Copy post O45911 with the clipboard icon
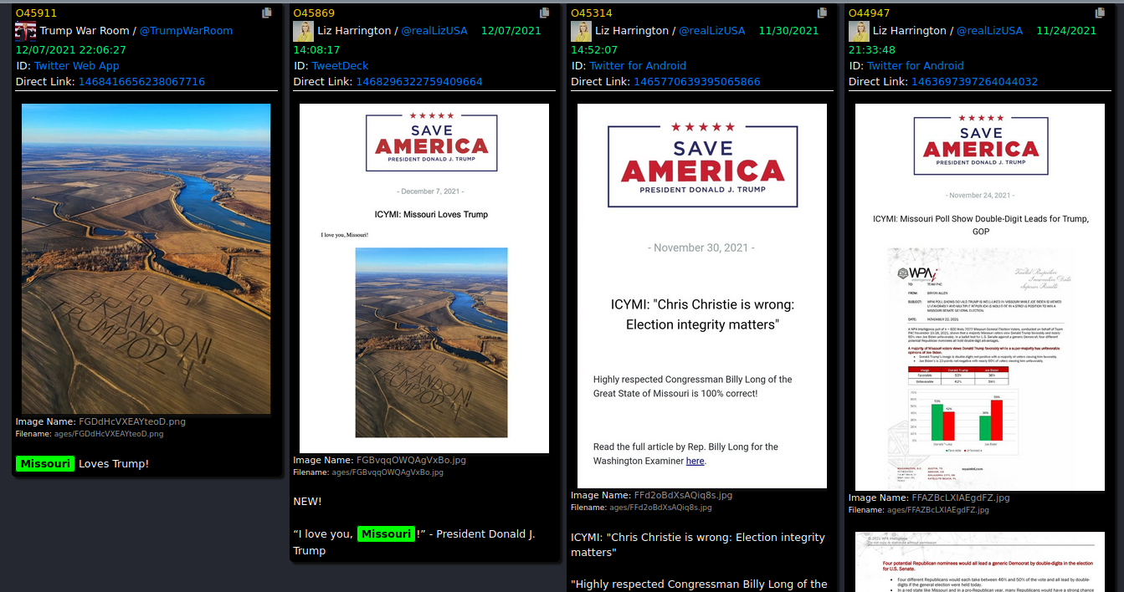Screen dimensions: 1124x592 (x=267, y=13)
